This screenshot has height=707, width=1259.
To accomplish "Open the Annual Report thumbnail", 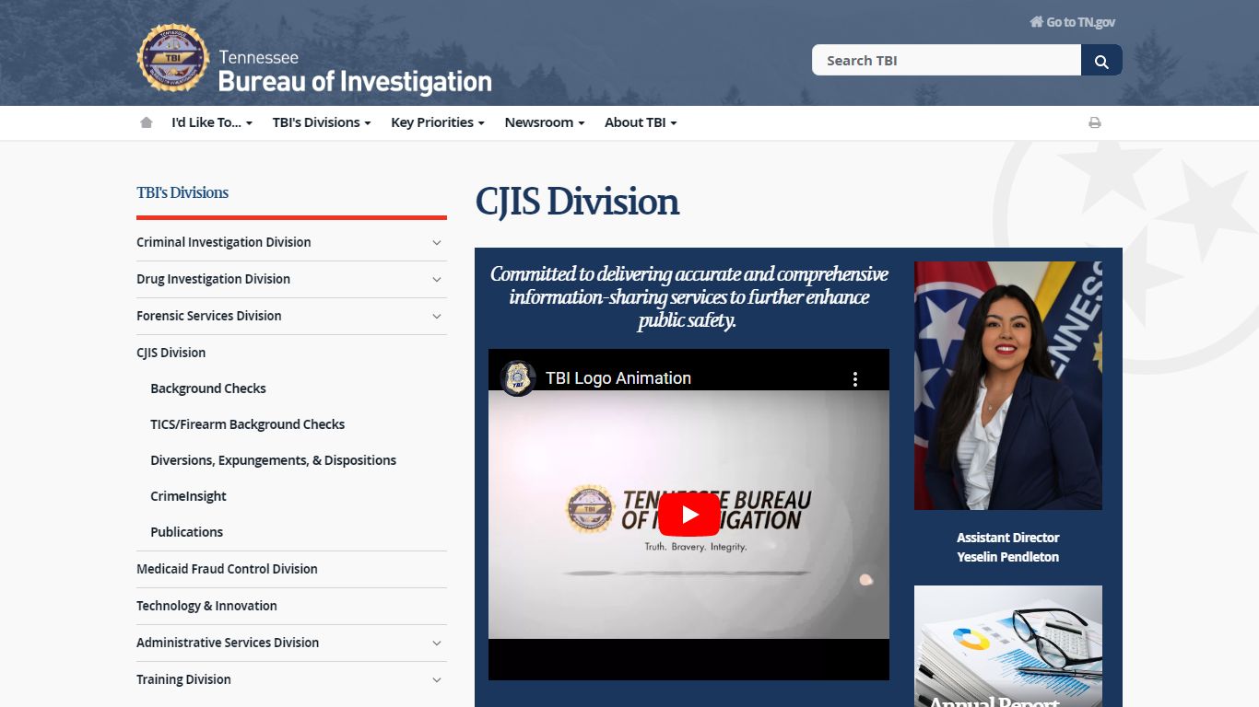I will (1008, 646).
